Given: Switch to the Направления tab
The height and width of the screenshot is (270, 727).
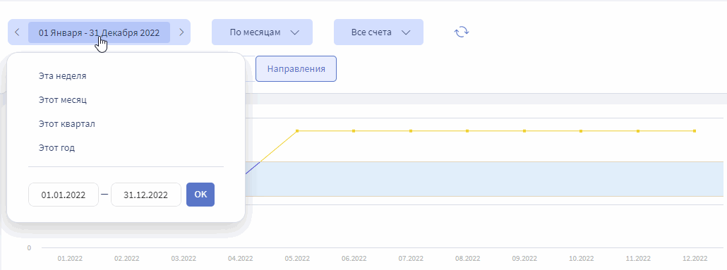Looking at the screenshot, I should [296, 69].
